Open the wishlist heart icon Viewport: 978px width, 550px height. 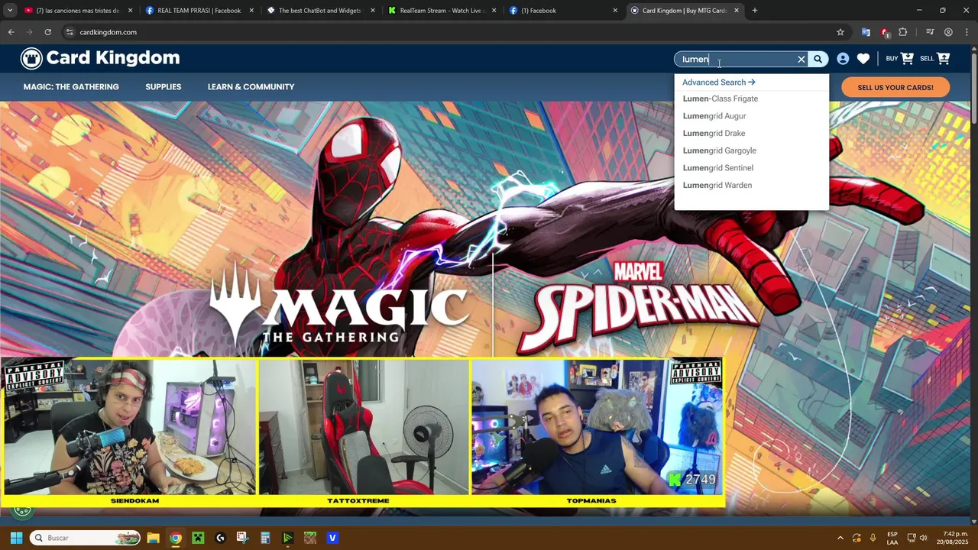click(863, 59)
